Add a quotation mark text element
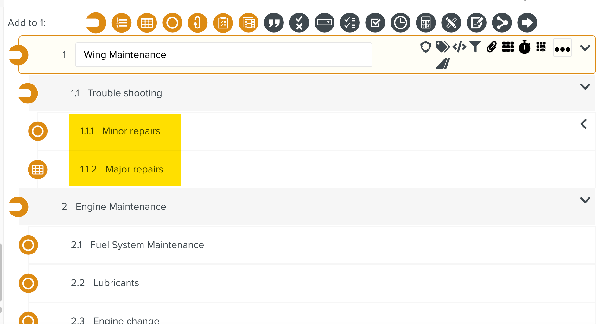 click(x=274, y=23)
